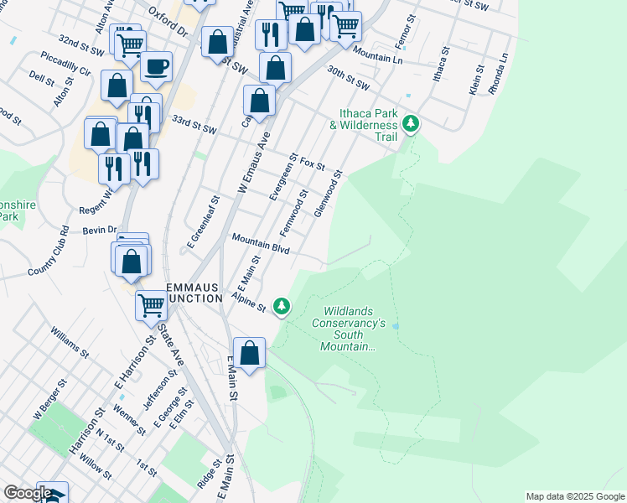Click the Jefferson St street label
Image resolution: width=627 pixels, height=503 pixels.
click(x=160, y=390)
